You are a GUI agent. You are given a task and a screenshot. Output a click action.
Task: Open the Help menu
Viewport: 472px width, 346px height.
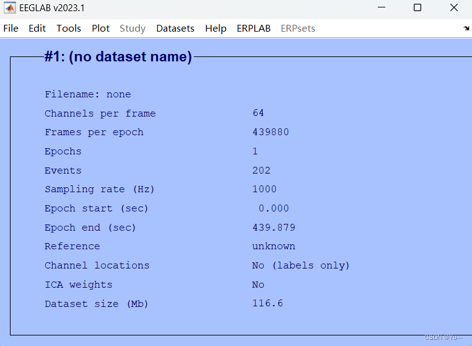coord(216,29)
